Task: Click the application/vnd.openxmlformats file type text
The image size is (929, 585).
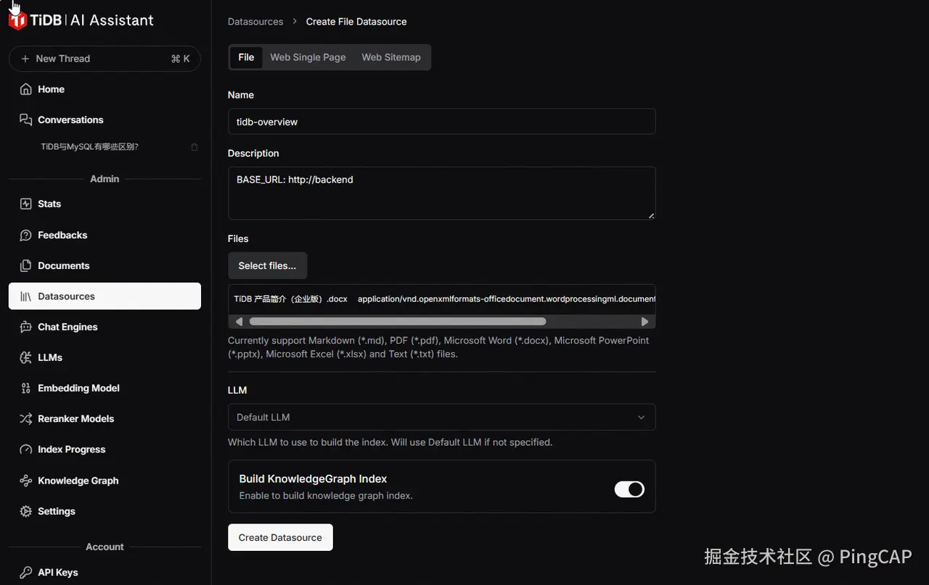Action: tap(507, 299)
